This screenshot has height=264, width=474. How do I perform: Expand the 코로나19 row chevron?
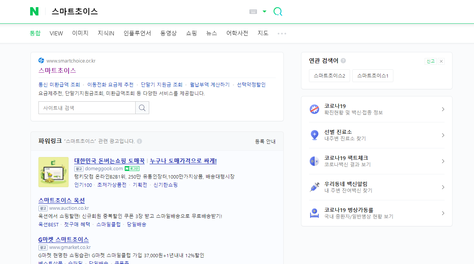click(x=443, y=109)
